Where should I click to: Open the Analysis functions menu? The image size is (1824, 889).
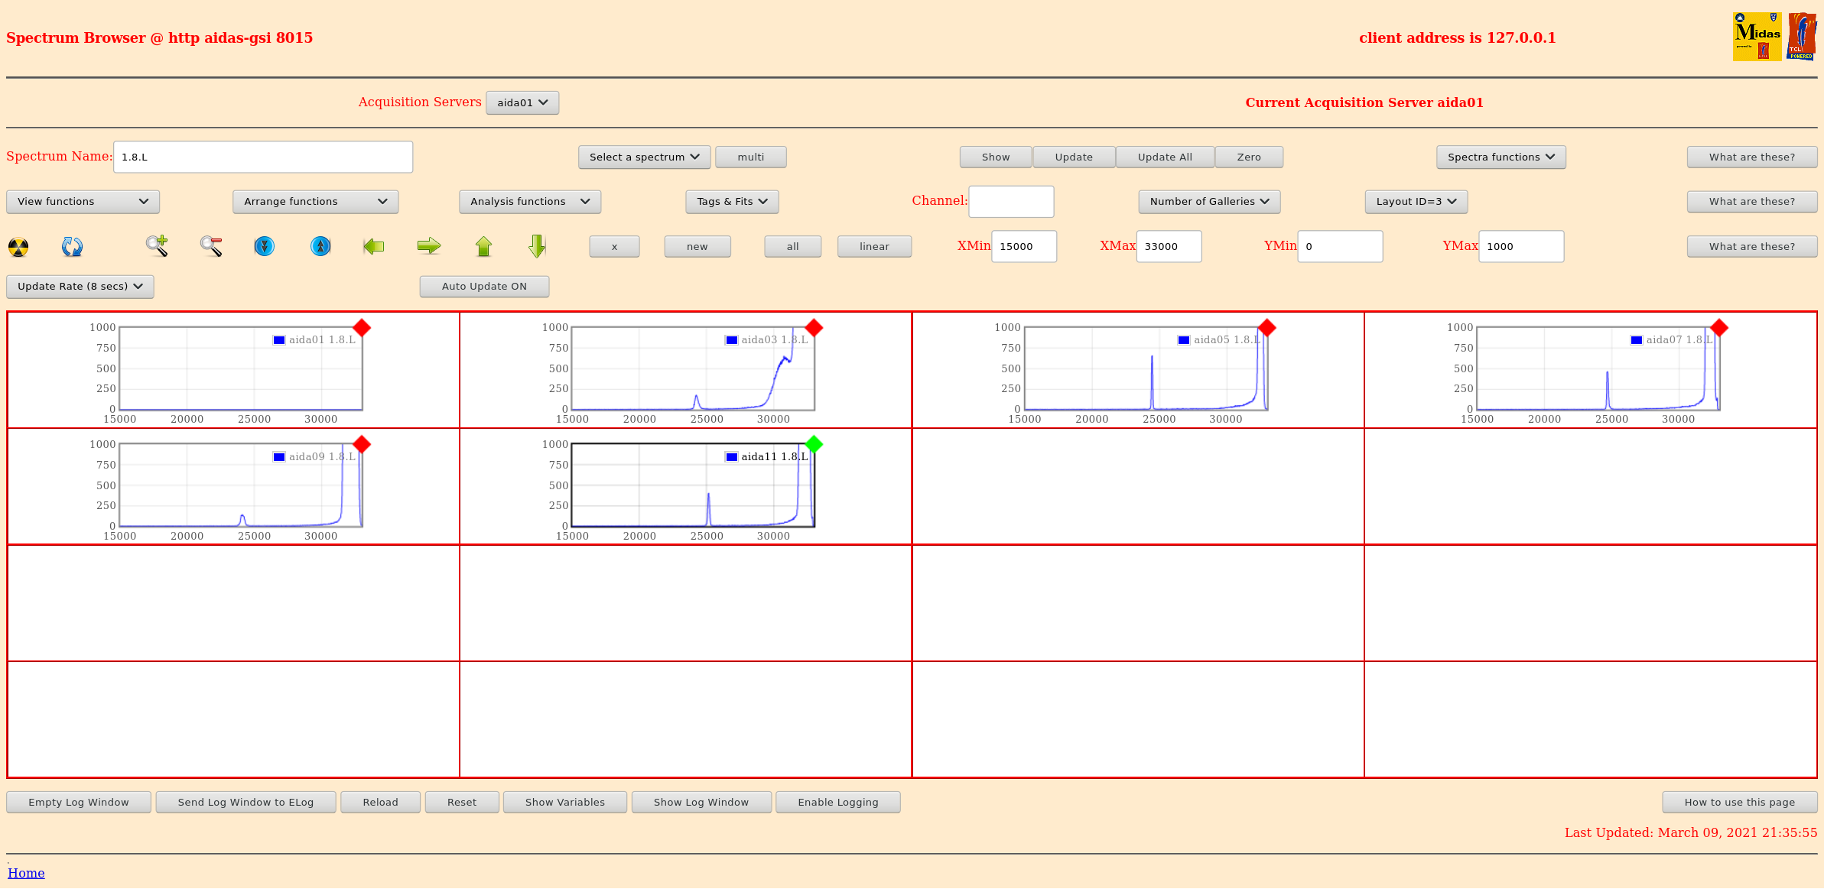point(529,202)
